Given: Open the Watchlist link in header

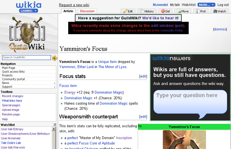Looking at the screenshot, I should pyautogui.click(x=188, y=5).
